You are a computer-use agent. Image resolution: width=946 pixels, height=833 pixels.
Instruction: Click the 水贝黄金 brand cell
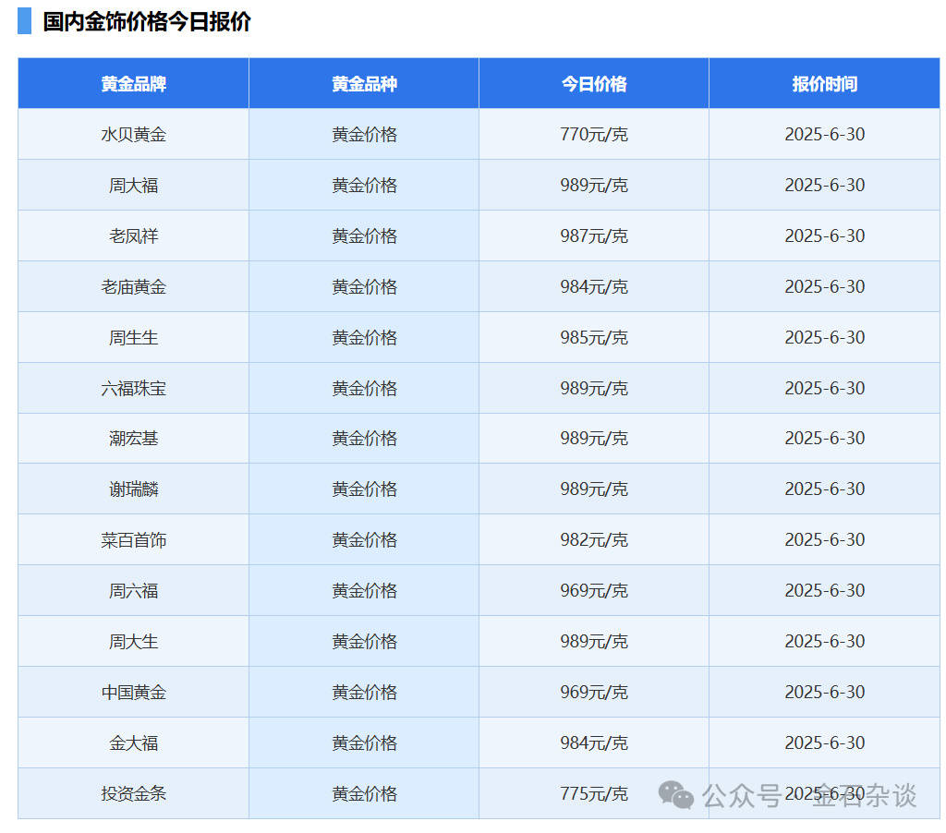coord(133,134)
